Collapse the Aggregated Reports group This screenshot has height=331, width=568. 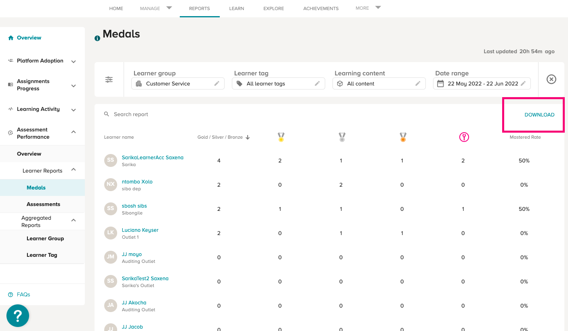[74, 220]
